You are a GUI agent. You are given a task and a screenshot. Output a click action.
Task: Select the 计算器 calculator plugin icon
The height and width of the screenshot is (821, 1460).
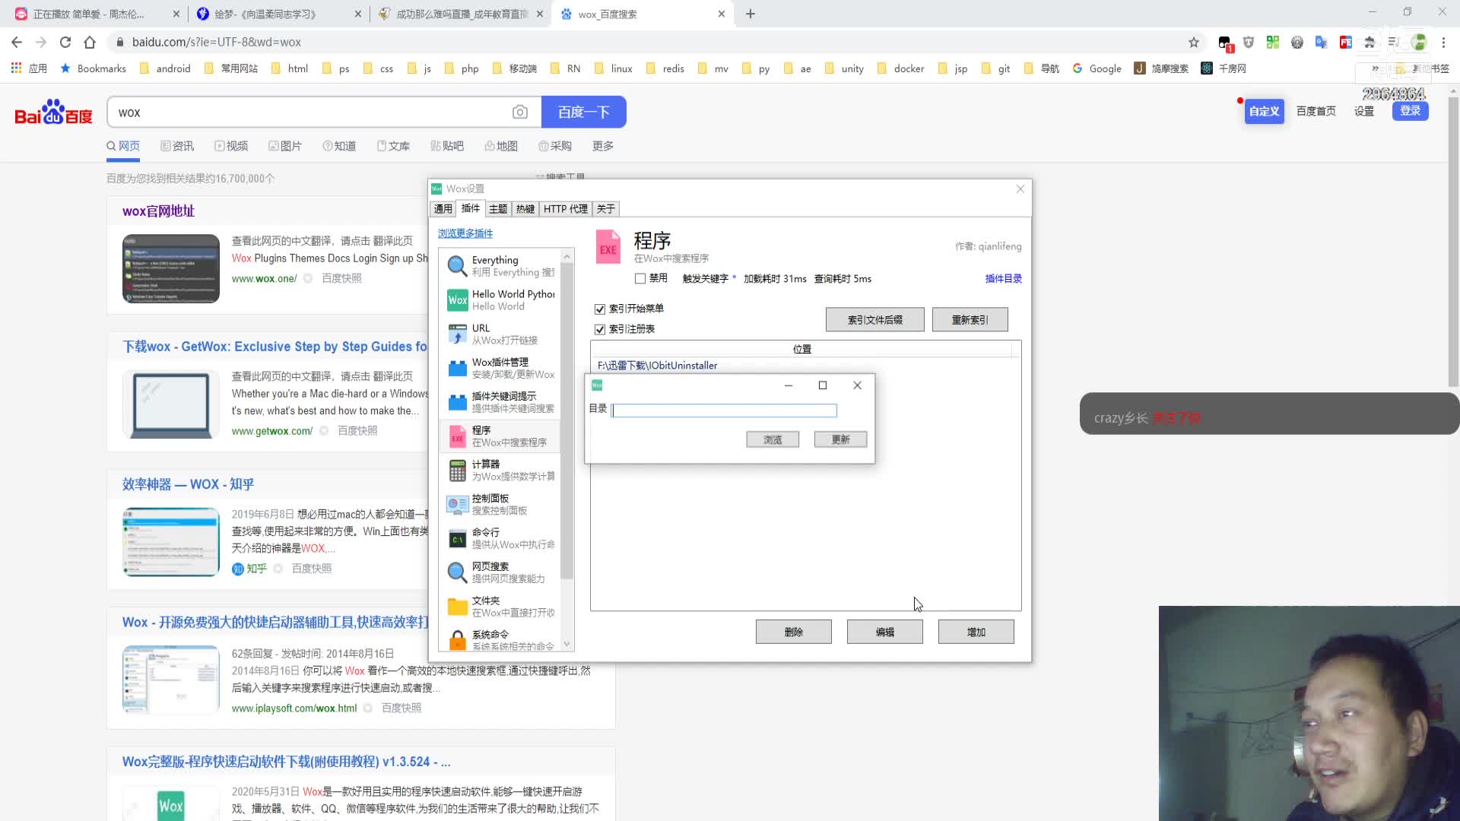click(x=457, y=471)
